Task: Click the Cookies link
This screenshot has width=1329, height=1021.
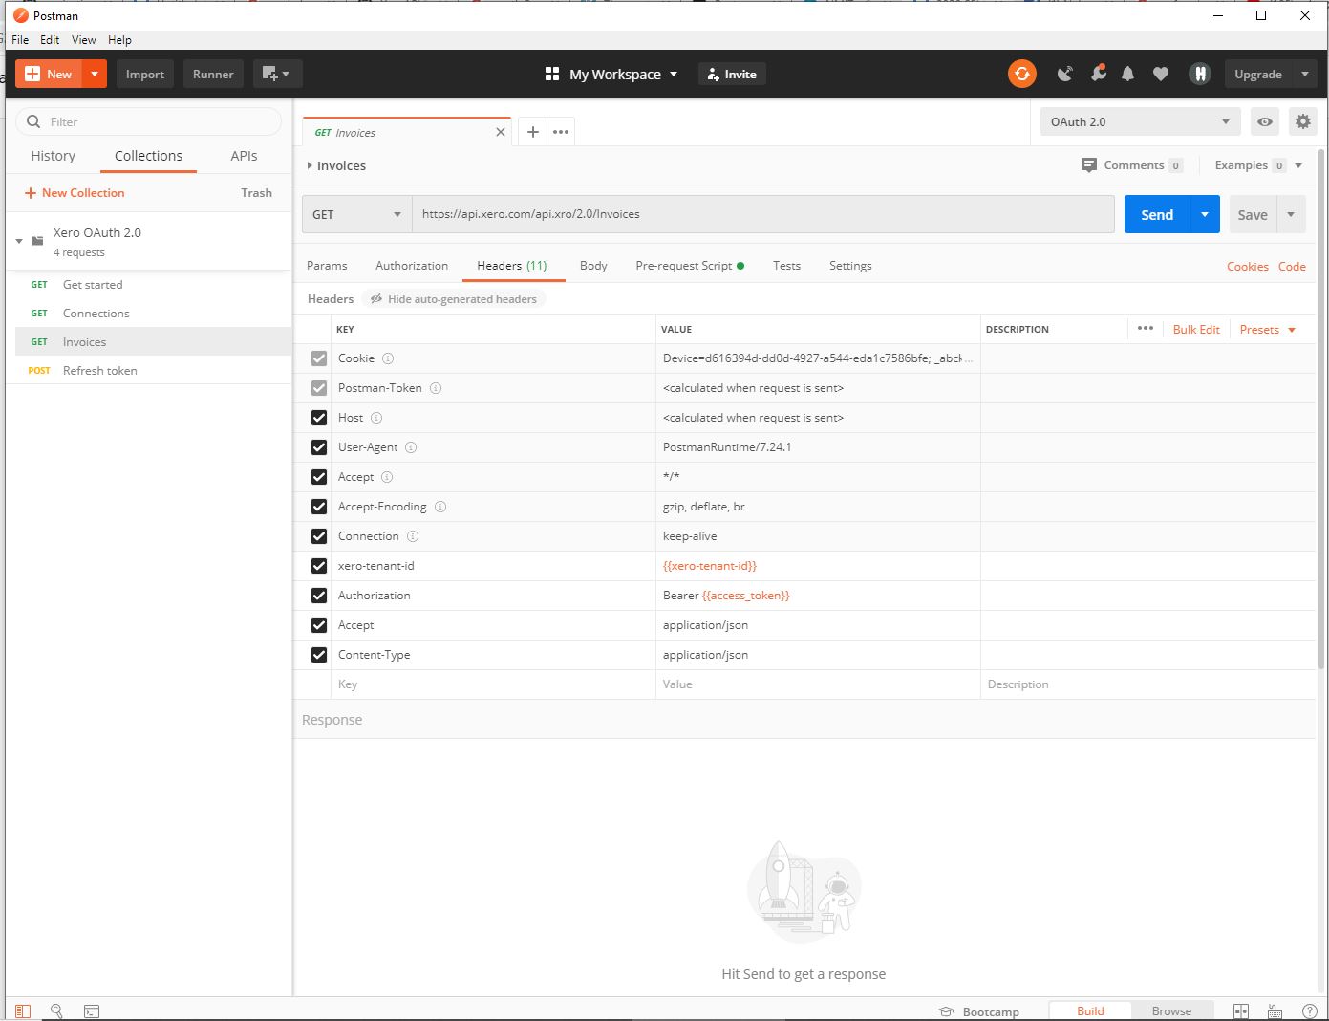Action: tap(1248, 267)
